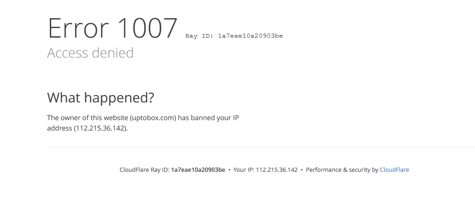
Task: Click the first bullet separator in footer
Action: 229,170
